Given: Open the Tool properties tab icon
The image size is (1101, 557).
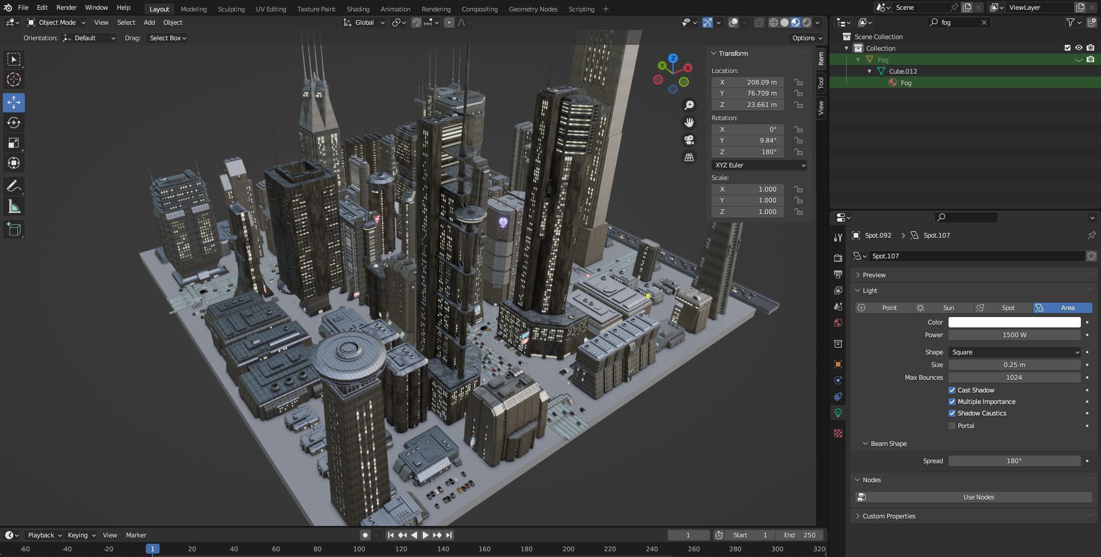Looking at the screenshot, I should (838, 238).
